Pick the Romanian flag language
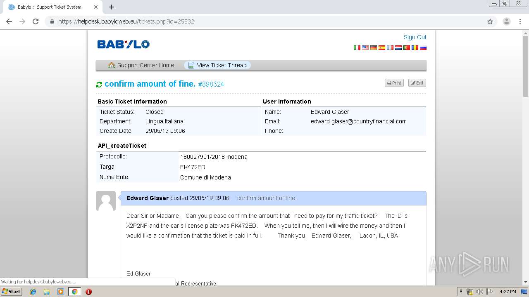 pyautogui.click(x=415, y=48)
